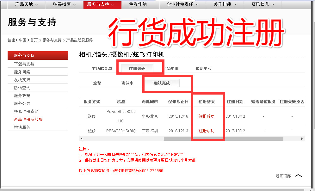Open the 产品天地 navigation menu

(x=26, y=4)
